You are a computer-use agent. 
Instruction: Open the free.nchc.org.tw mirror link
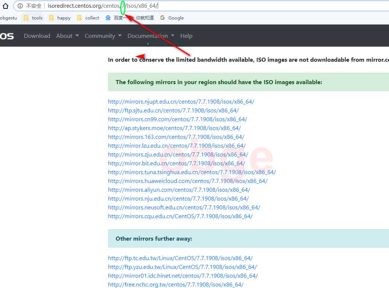coord(176,285)
